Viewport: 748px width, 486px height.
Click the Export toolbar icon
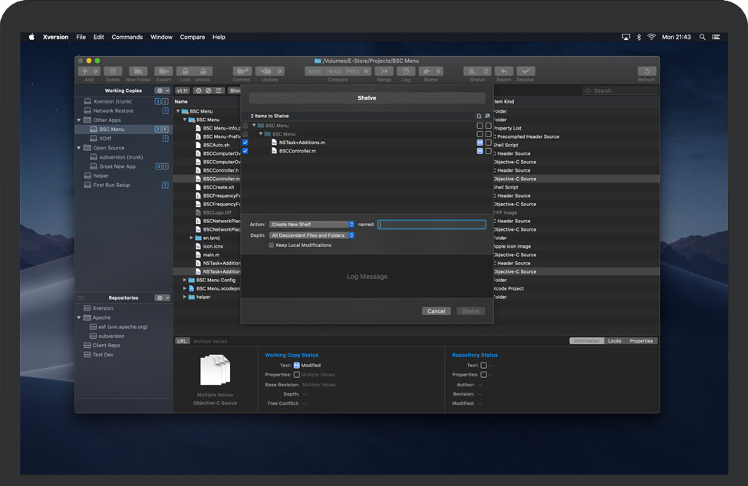tap(163, 71)
